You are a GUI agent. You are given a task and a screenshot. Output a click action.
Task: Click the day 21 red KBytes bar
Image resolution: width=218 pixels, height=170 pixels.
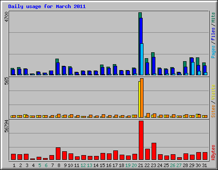141,140
